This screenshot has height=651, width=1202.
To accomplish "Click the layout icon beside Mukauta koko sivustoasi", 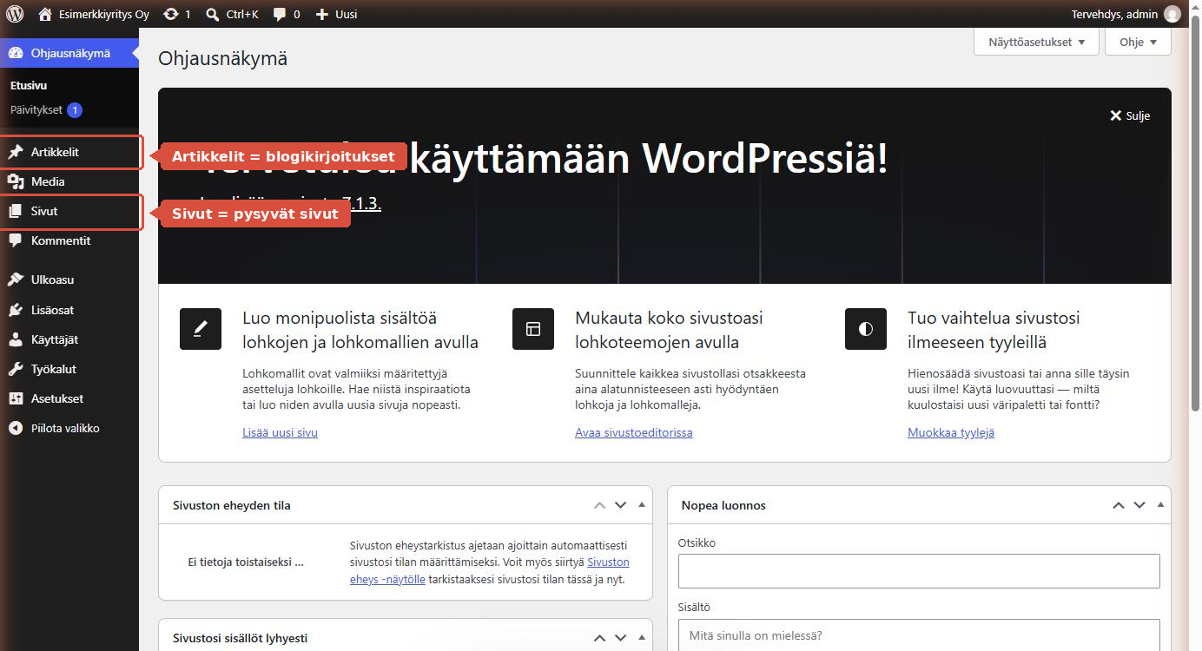I will [x=533, y=329].
